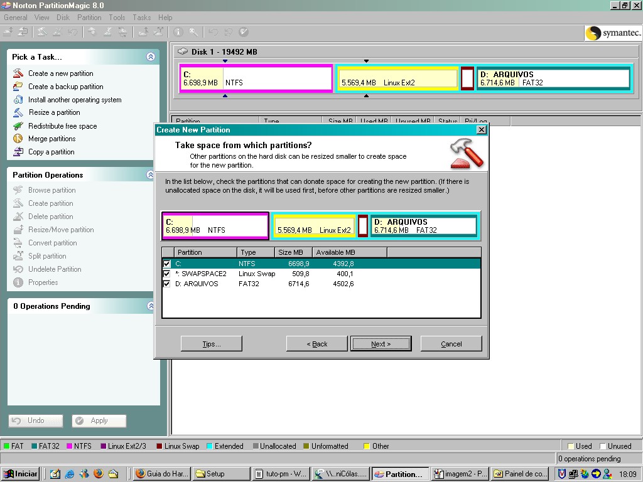
Task: Select D: ARQUIVOS in the dialog's disk map
Action: point(424,226)
